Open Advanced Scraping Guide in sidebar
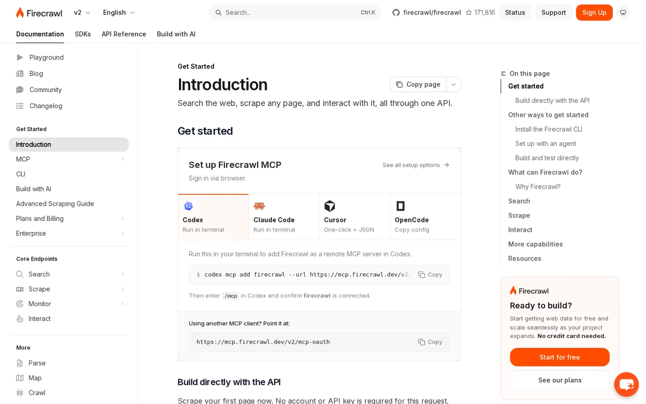646x404 pixels. 69,204
